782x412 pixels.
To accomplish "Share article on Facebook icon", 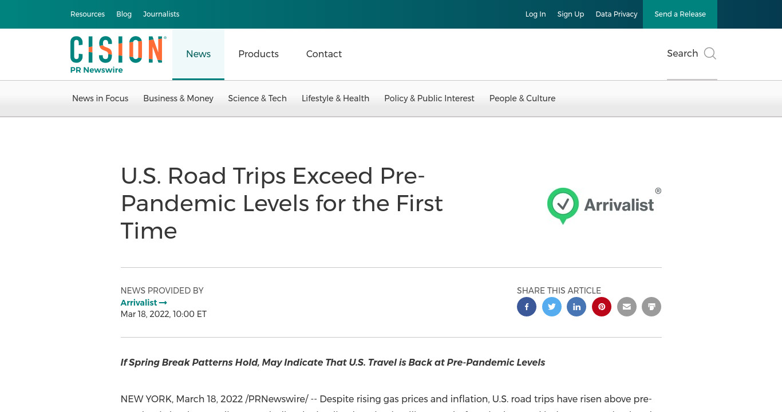I will tap(527, 307).
